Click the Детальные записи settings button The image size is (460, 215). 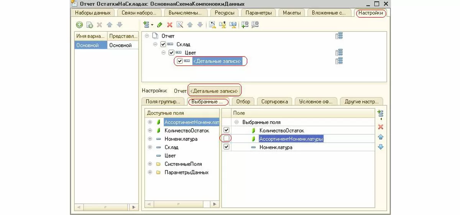[x=215, y=91]
